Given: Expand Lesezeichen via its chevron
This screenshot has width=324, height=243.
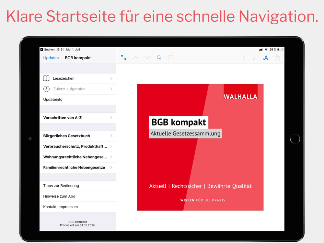Looking at the screenshot, I should point(111,78).
